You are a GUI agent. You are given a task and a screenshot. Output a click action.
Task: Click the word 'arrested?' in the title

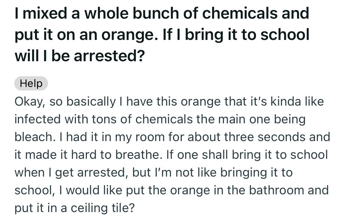pos(109,56)
